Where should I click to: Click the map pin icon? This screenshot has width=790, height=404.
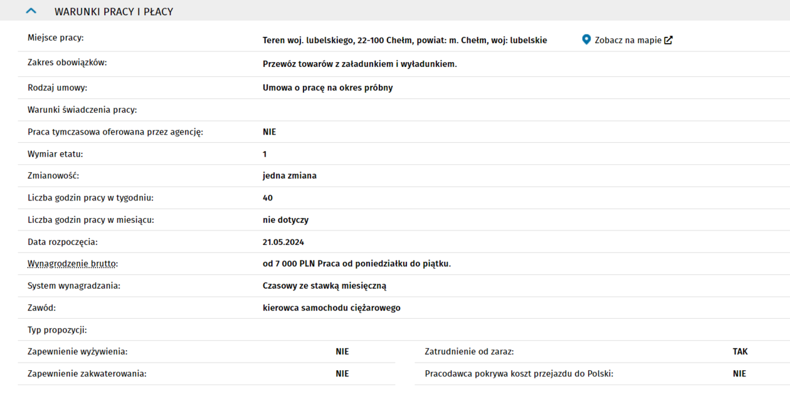point(586,39)
